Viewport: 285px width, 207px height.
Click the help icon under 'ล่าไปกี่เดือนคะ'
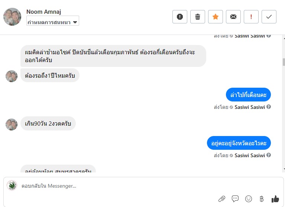[x=269, y=107]
